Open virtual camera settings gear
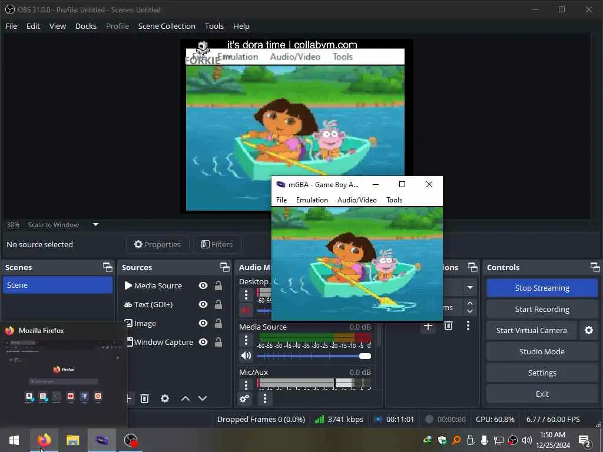603x452 pixels. click(588, 330)
